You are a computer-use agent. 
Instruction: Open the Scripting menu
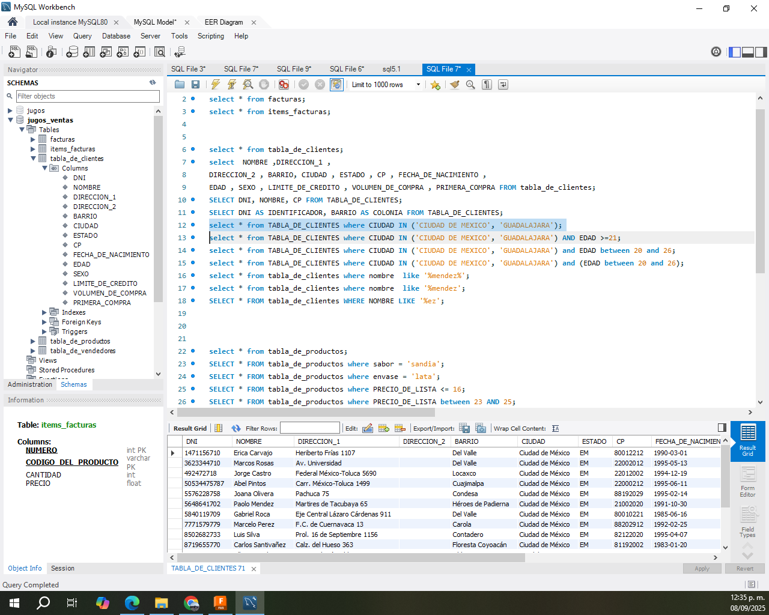(x=211, y=36)
